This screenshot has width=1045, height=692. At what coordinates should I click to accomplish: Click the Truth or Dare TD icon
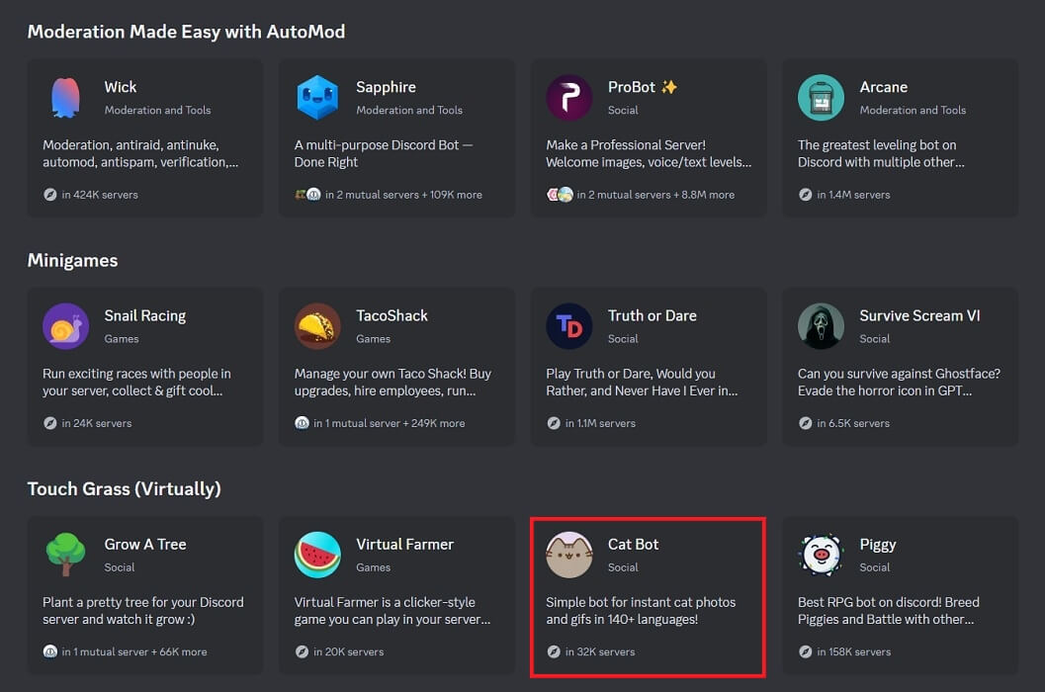coord(568,326)
